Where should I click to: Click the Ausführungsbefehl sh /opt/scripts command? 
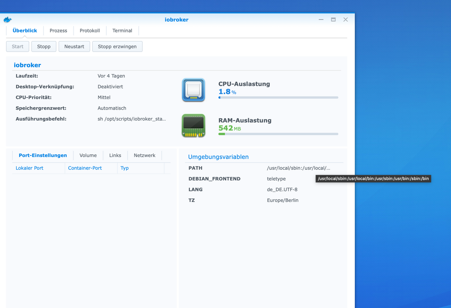pos(132,119)
